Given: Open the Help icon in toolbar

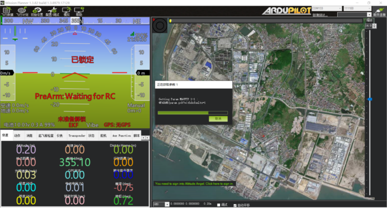Looking at the screenshot, I should pos(79,11).
